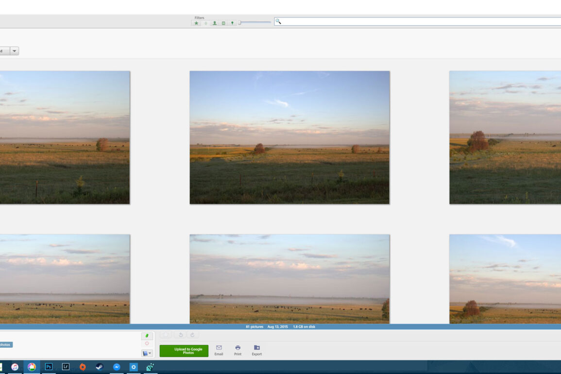Open the search box magnifier dropdown
This screenshot has width=561, height=374.
[x=278, y=21]
